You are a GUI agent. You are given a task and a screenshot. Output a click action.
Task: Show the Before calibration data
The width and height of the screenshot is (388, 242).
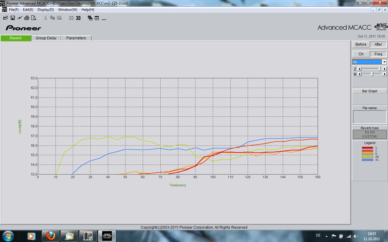[x=361, y=44]
